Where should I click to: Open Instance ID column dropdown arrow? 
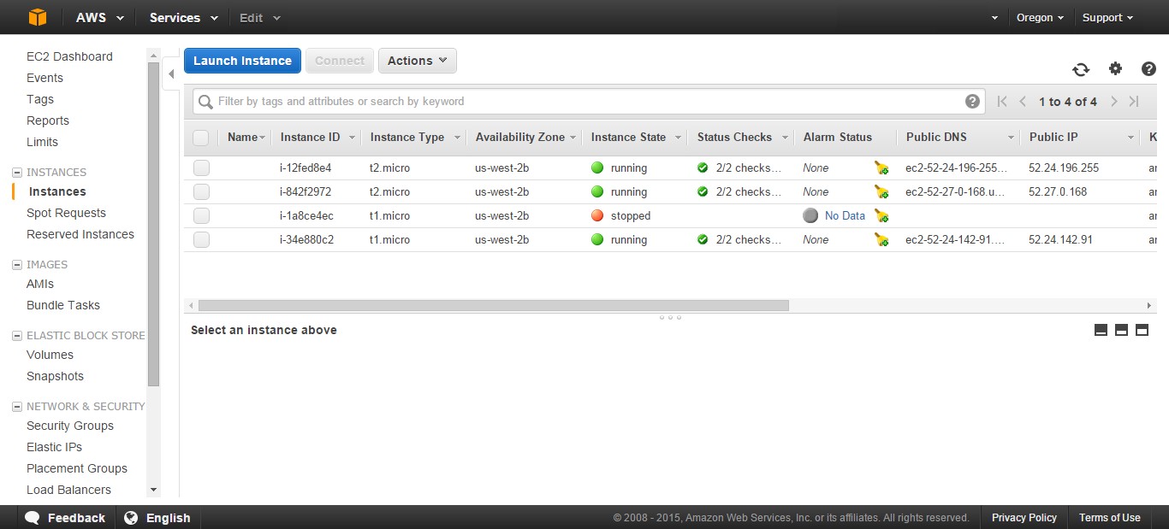click(x=352, y=138)
